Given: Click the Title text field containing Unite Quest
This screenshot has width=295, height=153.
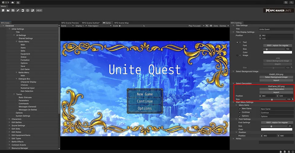Looking at the screenshot, I should [275, 29].
